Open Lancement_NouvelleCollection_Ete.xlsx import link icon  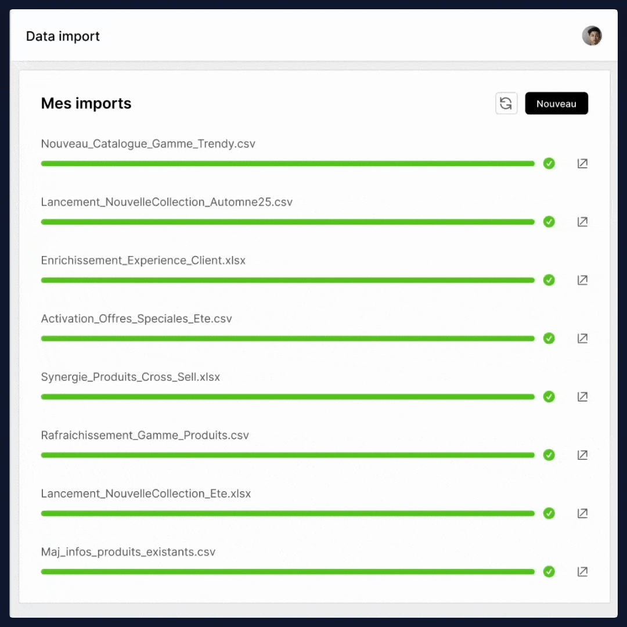(x=582, y=514)
